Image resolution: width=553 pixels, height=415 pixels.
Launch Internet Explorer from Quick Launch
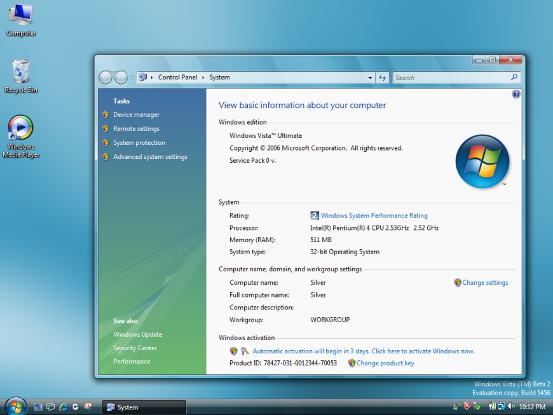pos(63,407)
